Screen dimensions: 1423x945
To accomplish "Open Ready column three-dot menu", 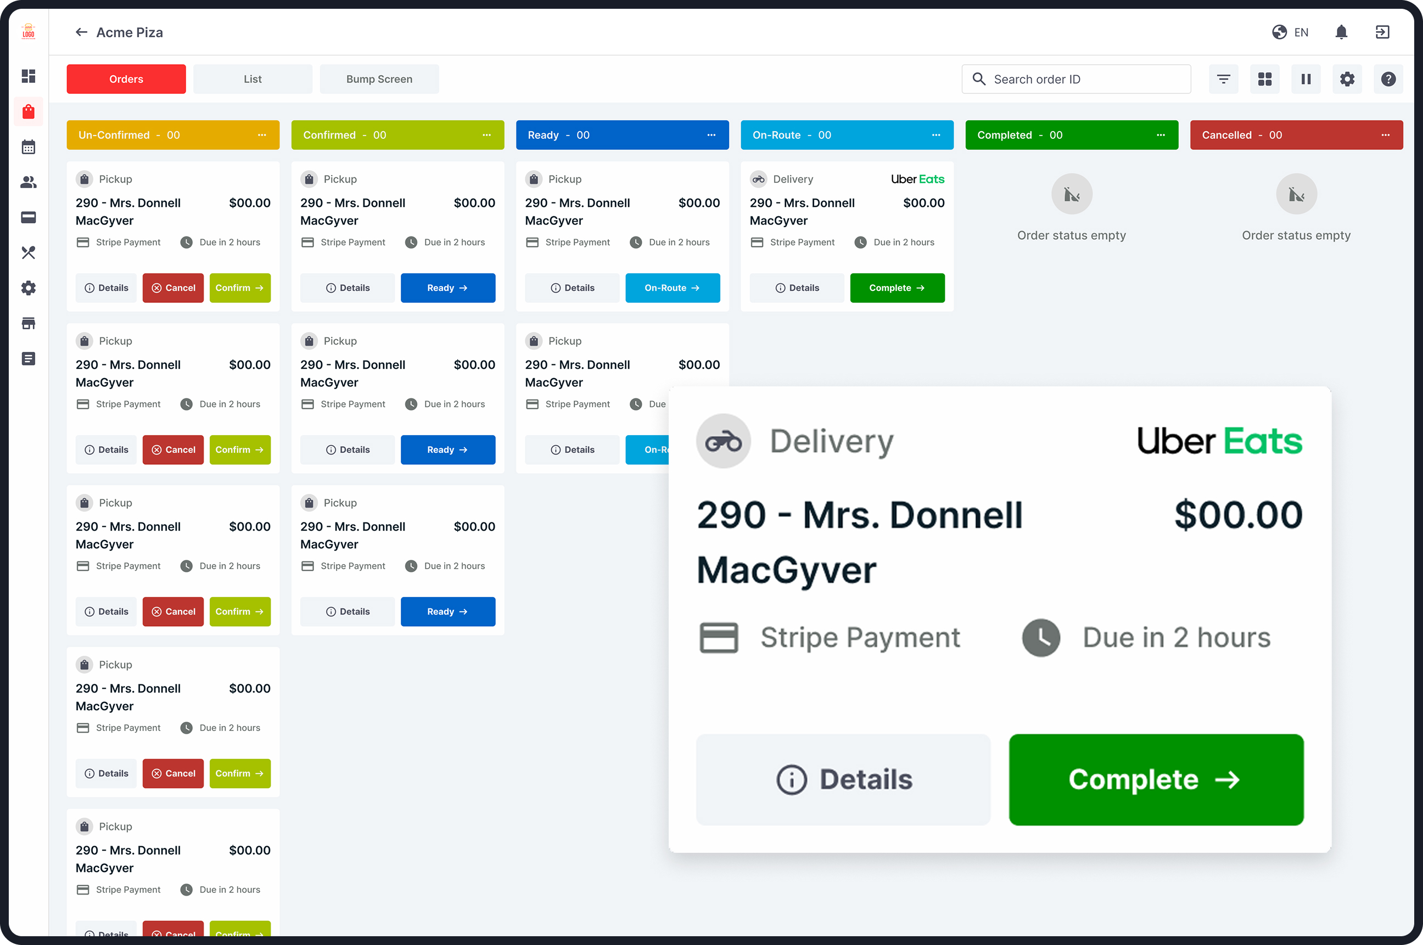I will coord(711,135).
